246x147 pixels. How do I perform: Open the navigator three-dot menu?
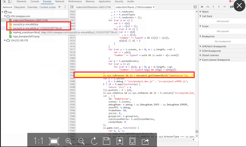click(x=65, y=7)
